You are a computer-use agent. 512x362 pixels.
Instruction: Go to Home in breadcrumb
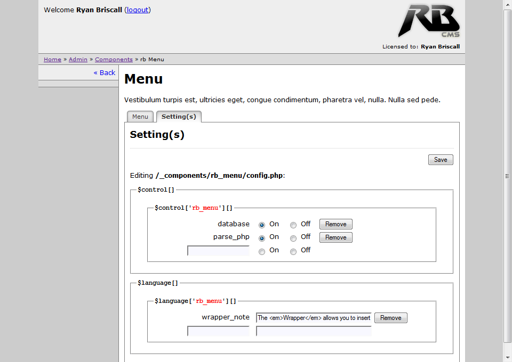[x=52, y=60]
